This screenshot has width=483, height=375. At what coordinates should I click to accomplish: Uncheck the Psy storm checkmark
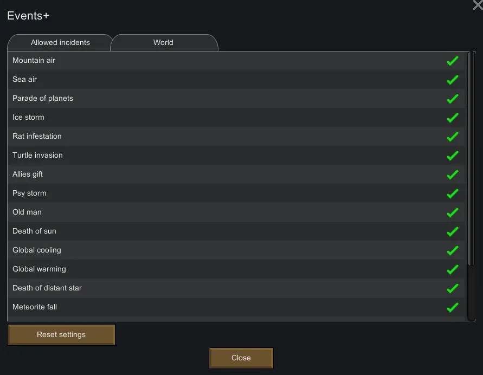[x=453, y=193]
